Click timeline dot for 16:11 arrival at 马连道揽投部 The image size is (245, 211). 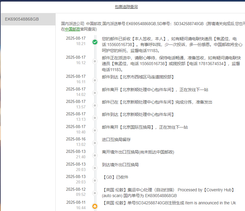[x=95, y=80]
